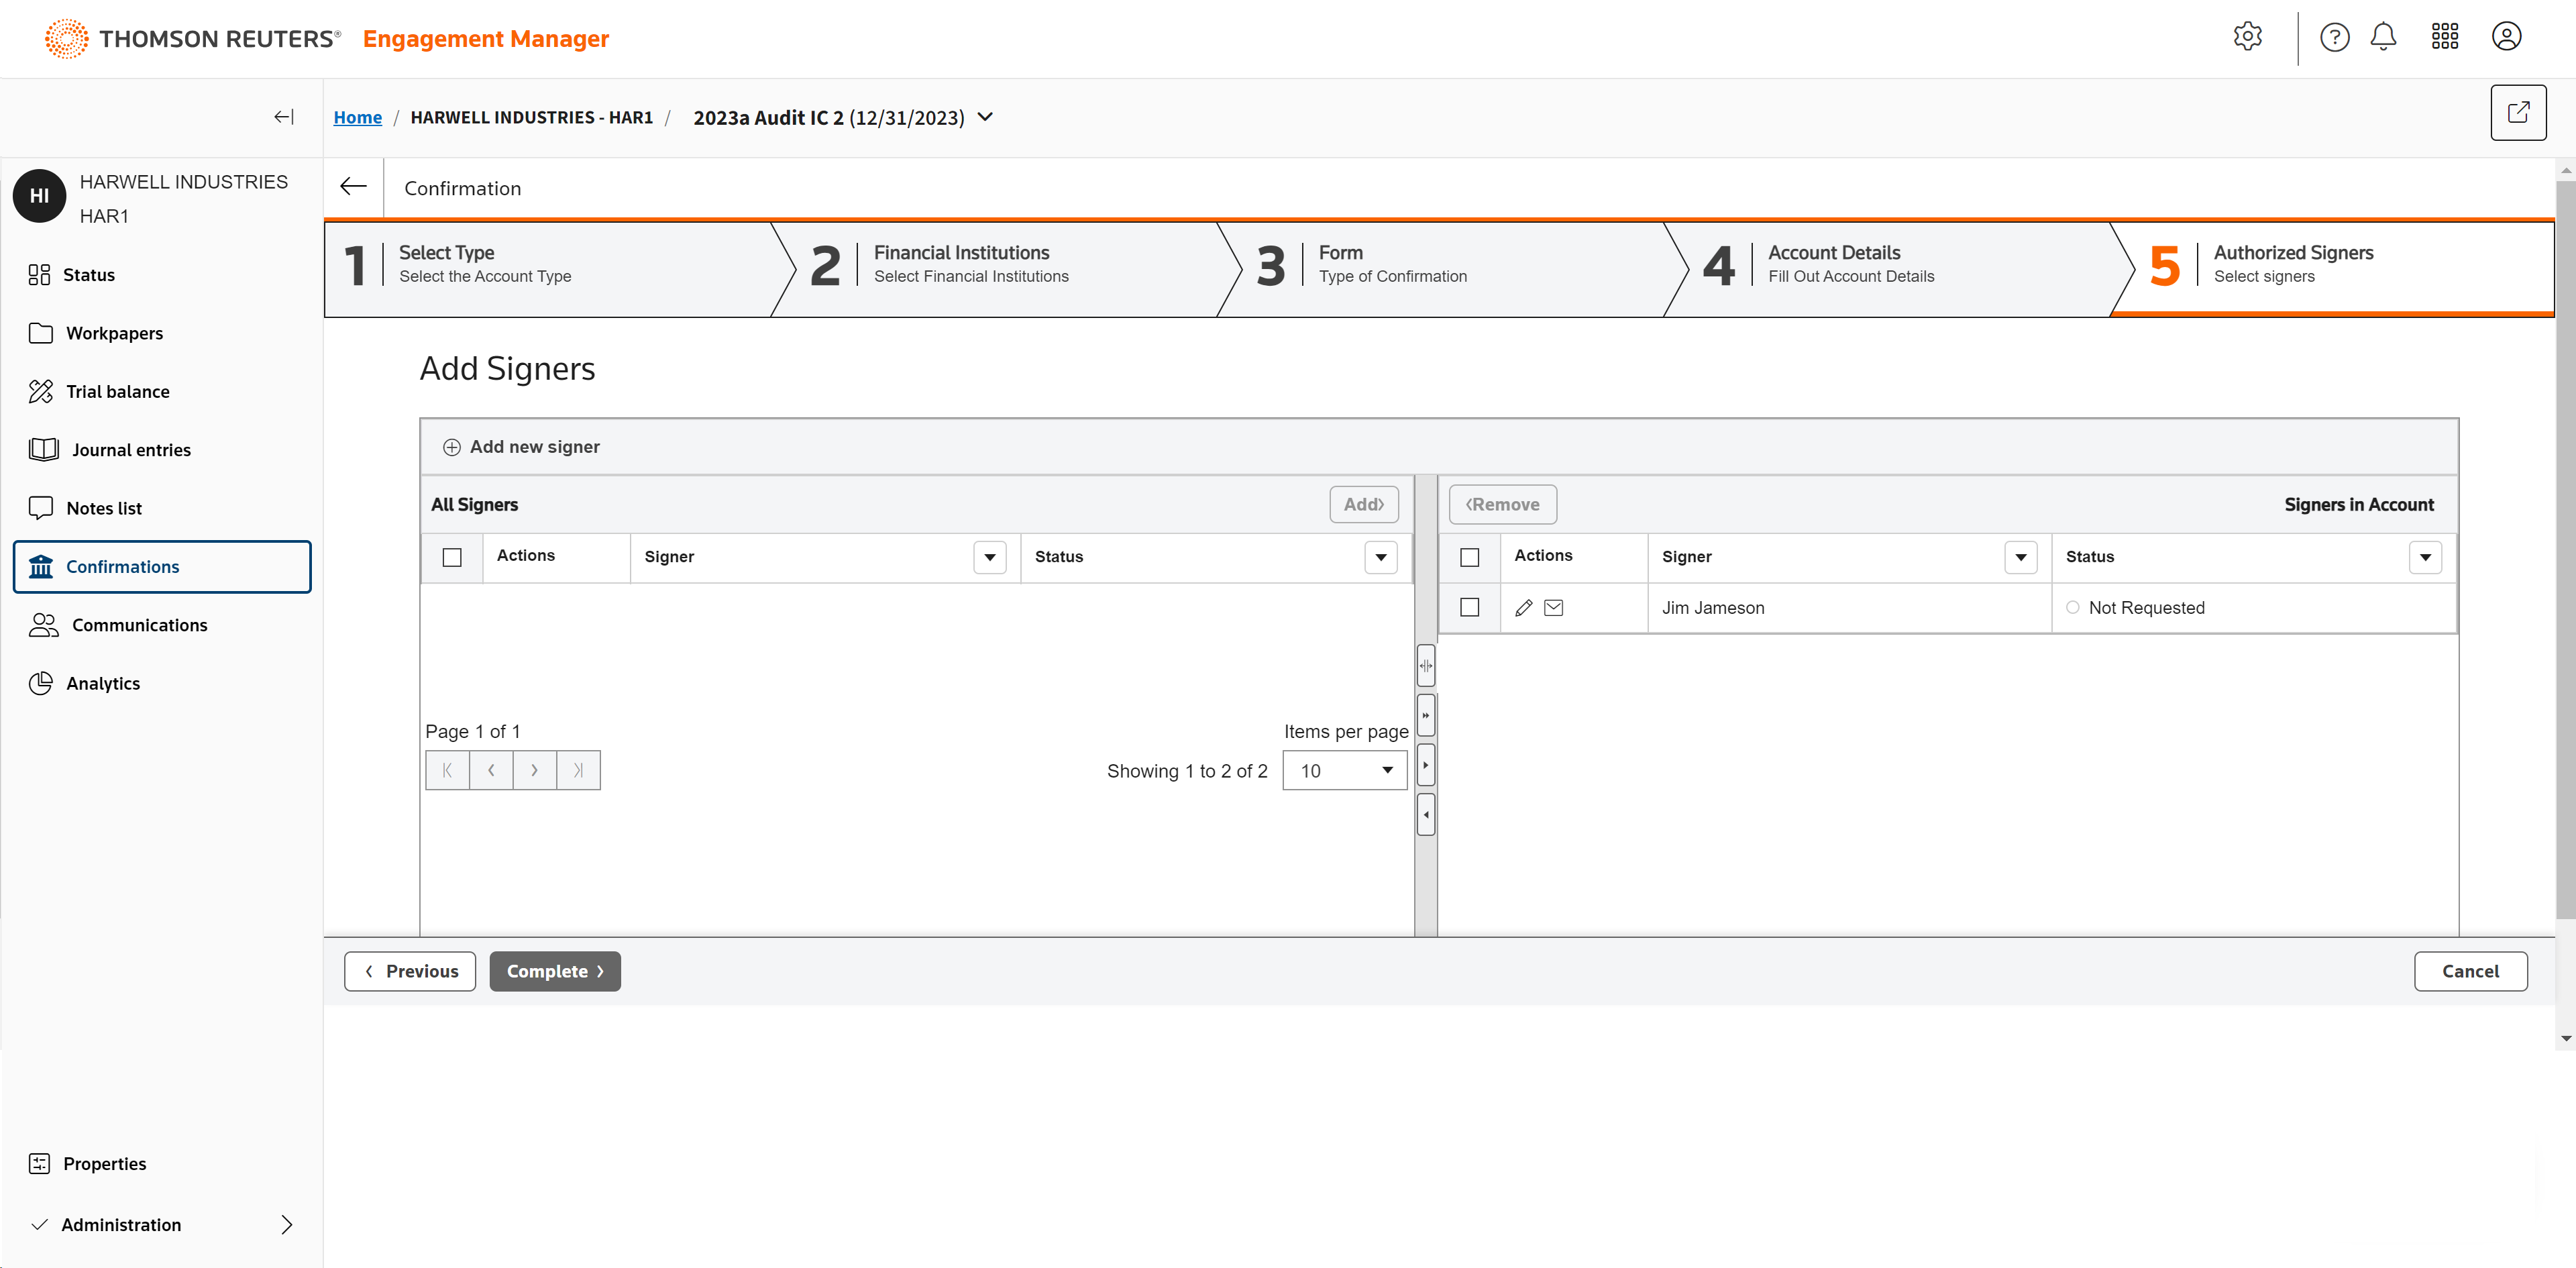This screenshot has width=2576, height=1268.
Task: Collapse the left sidebar panel
Action: click(x=283, y=117)
